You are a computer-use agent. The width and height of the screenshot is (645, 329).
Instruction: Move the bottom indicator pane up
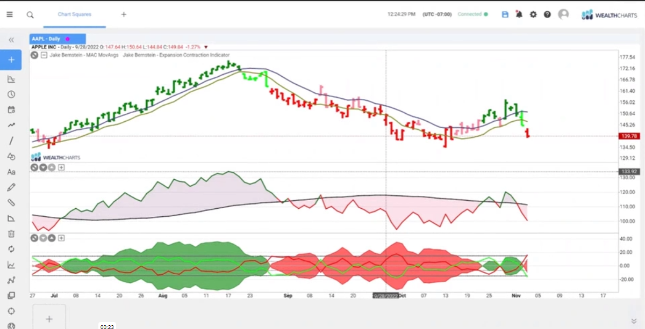[52, 238]
